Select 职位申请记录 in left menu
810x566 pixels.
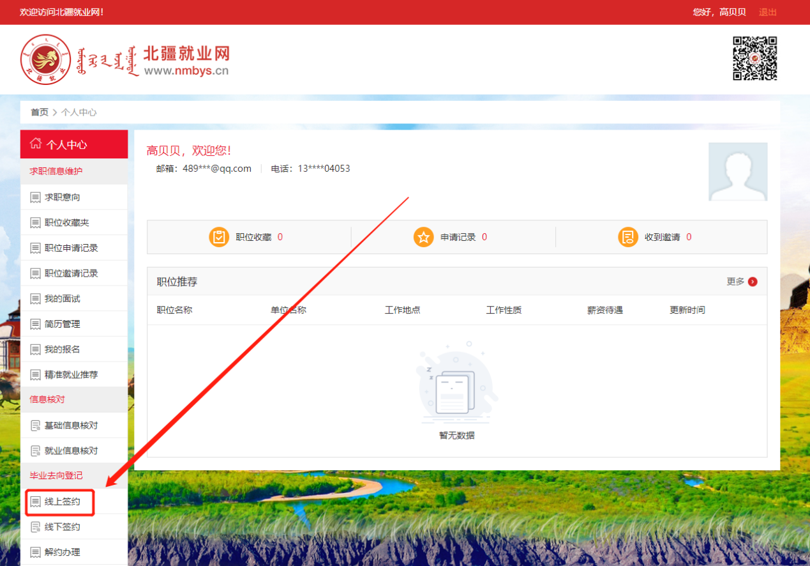tap(71, 248)
